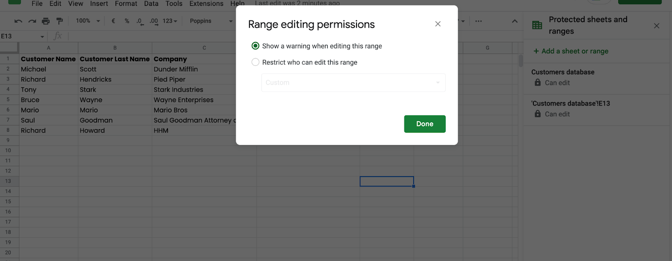Click the Undo icon in toolbar
Screen dimensions: 672x261
pyautogui.click(x=18, y=21)
